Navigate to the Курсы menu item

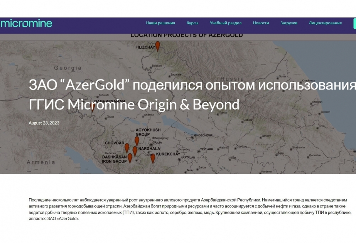tap(192, 23)
